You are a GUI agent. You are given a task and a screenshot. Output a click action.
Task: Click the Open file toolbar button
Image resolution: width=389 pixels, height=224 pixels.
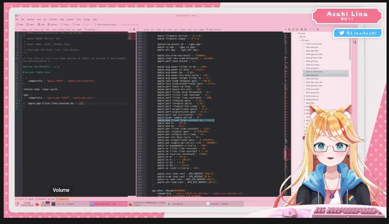tap(30, 25)
